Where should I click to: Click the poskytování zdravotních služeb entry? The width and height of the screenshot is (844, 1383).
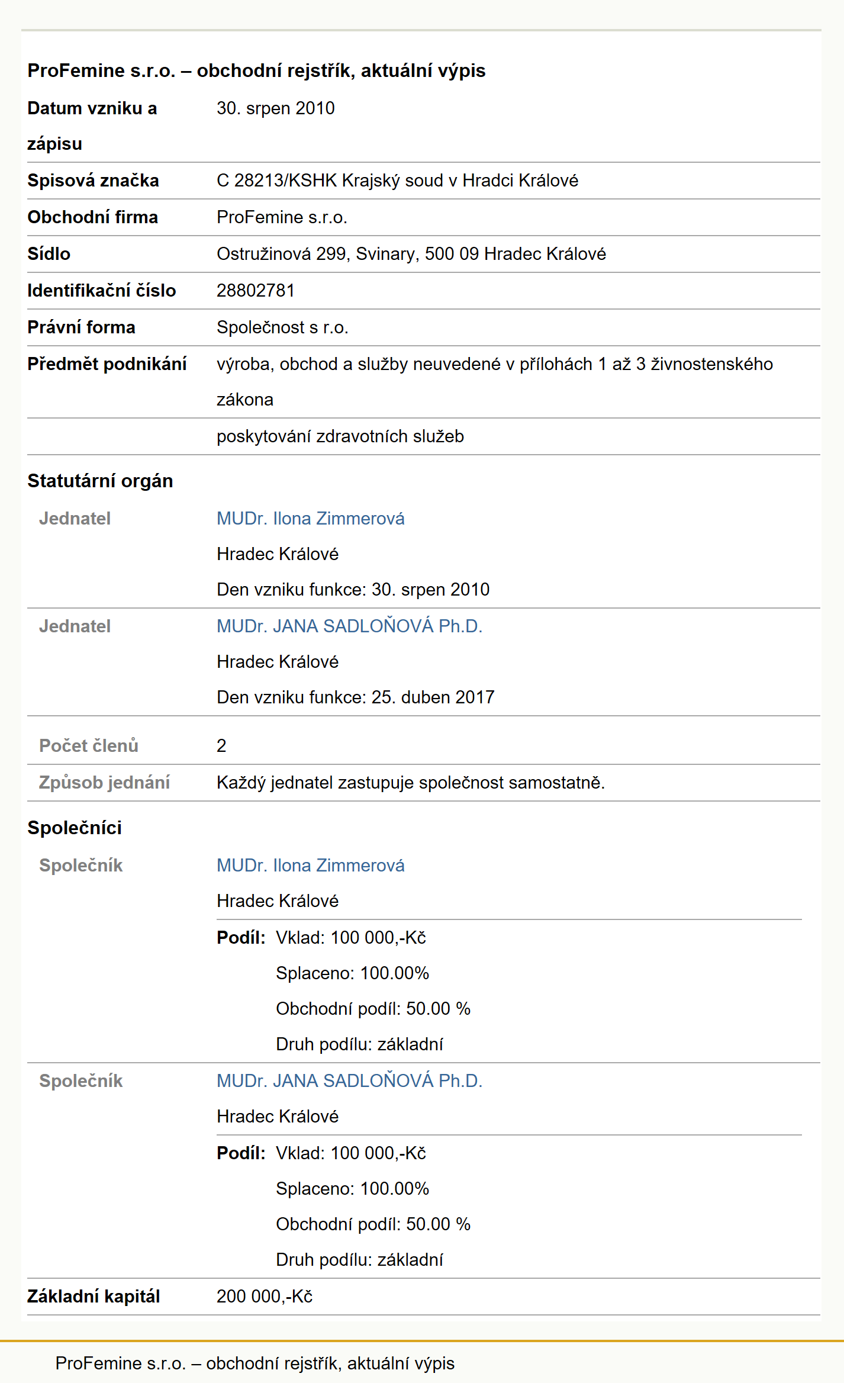pyautogui.click(x=340, y=436)
